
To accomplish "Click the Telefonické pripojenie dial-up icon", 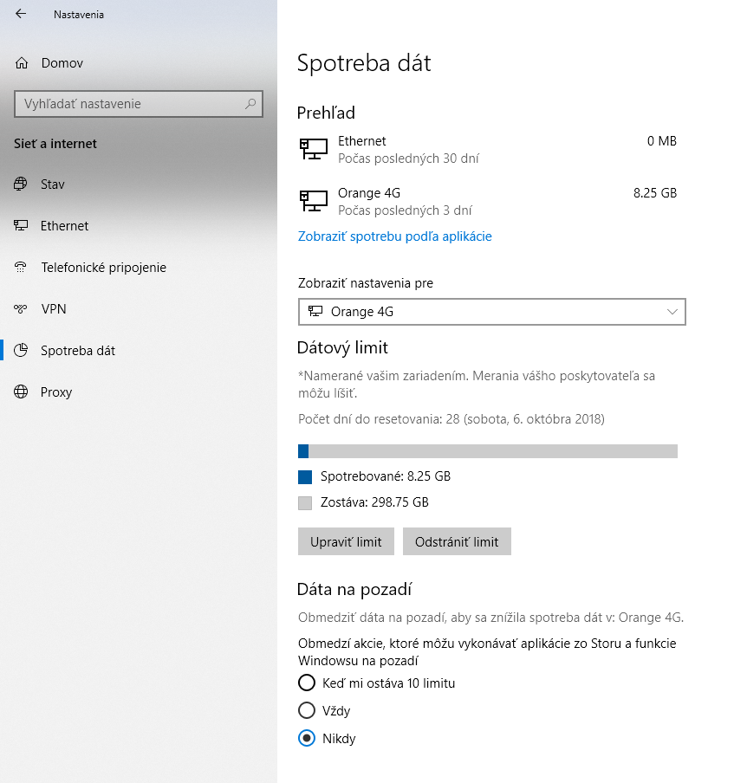I will [22, 268].
